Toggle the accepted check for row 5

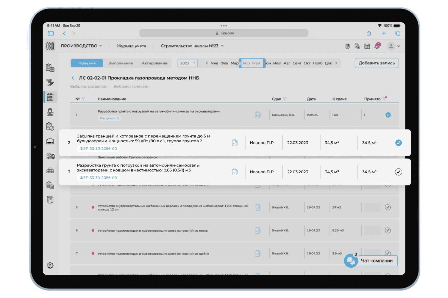(388, 207)
